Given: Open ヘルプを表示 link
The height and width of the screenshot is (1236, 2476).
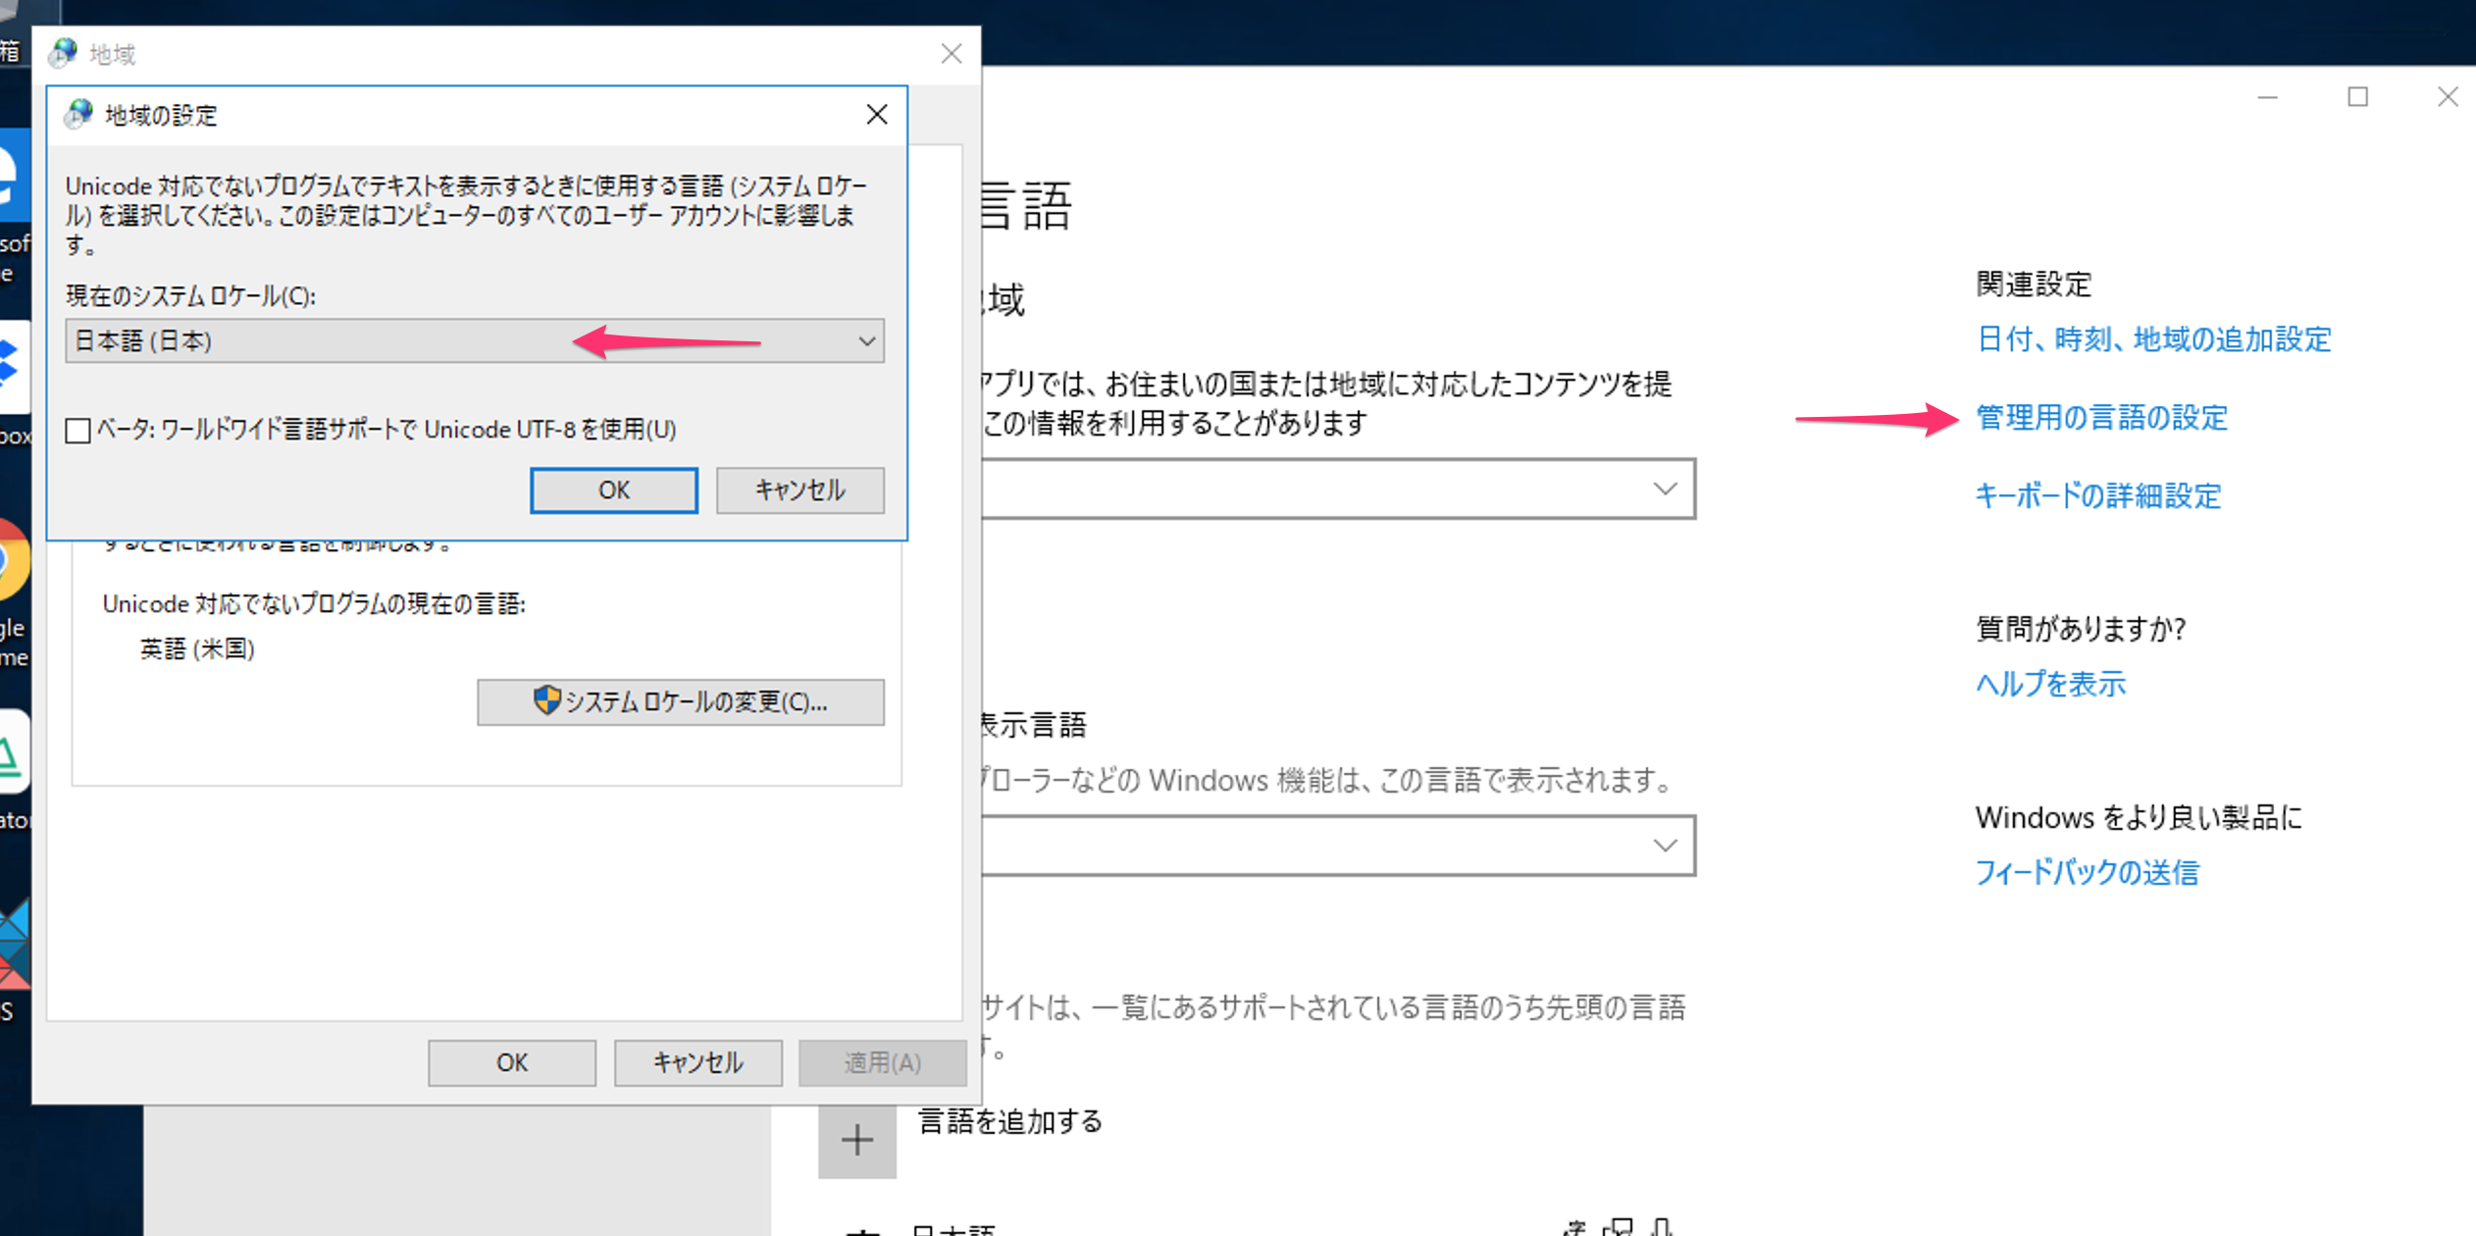Looking at the screenshot, I should 2050,683.
